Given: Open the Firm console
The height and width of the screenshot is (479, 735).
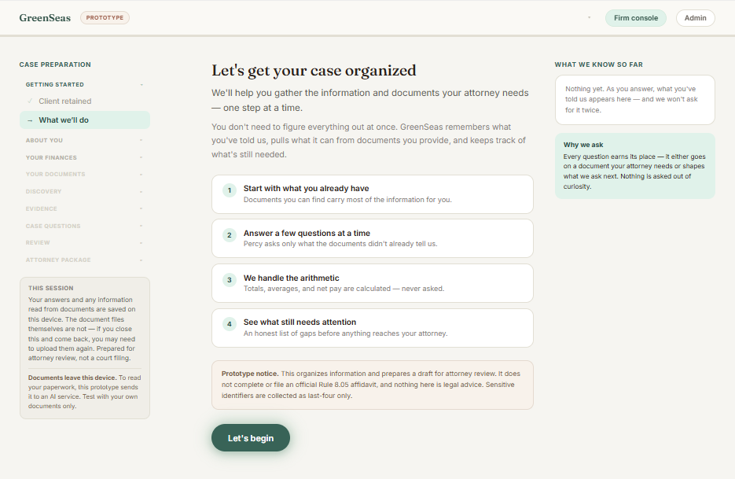Looking at the screenshot, I should [x=636, y=18].
